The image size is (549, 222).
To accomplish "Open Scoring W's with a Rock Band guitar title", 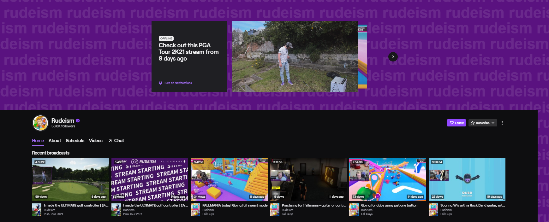I will point(473,205).
